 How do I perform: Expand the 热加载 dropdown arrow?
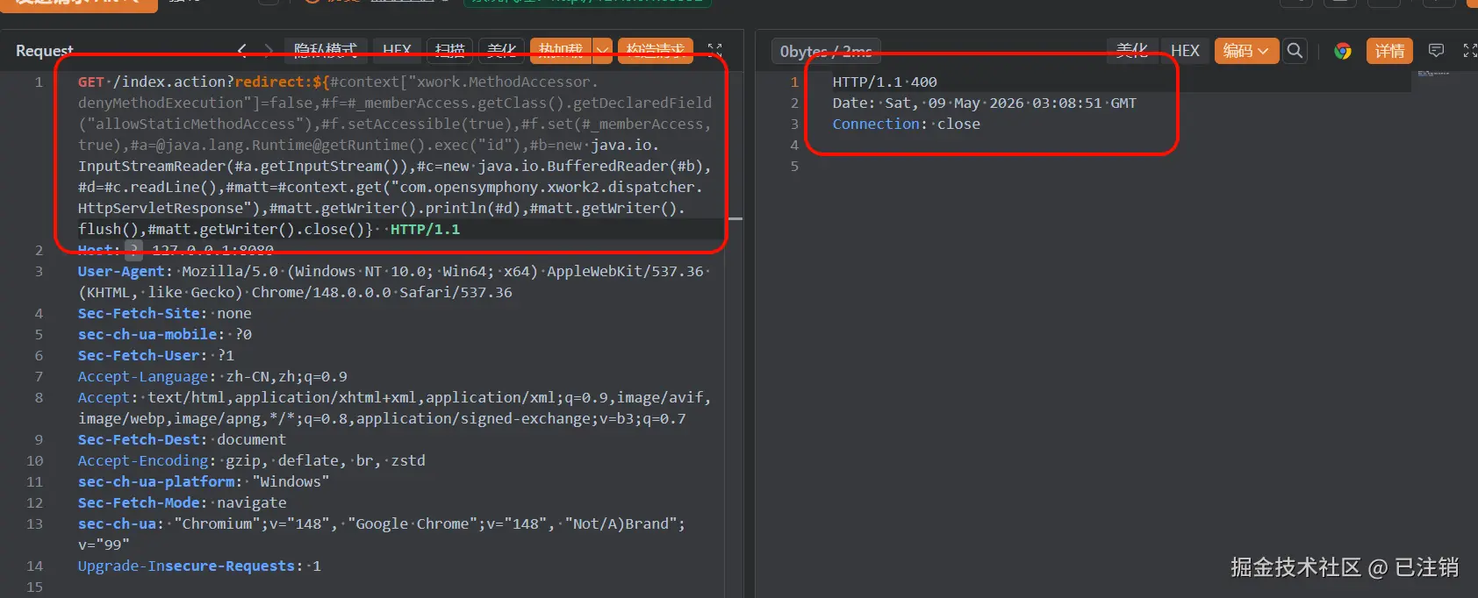(603, 50)
